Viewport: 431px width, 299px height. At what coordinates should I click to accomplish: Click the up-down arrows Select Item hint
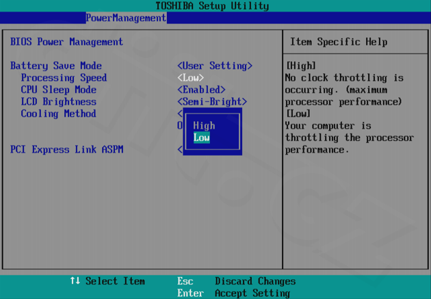click(107, 281)
